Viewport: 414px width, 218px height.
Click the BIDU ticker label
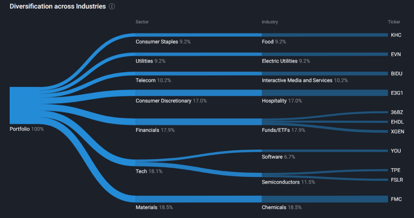point(397,74)
